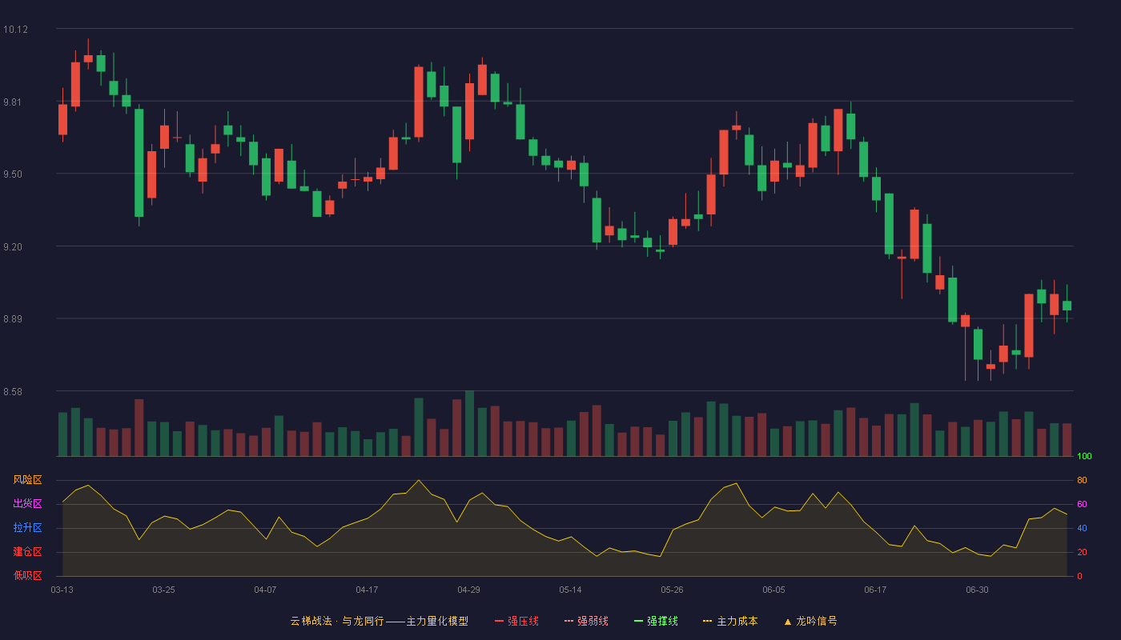The width and height of the screenshot is (1121, 640).
Task: Click the 出货区 zone label
Action: click(x=27, y=504)
